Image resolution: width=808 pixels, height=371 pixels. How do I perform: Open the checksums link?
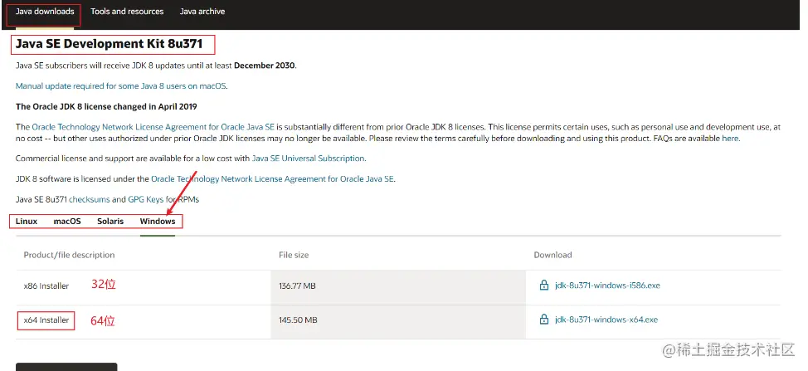click(89, 199)
